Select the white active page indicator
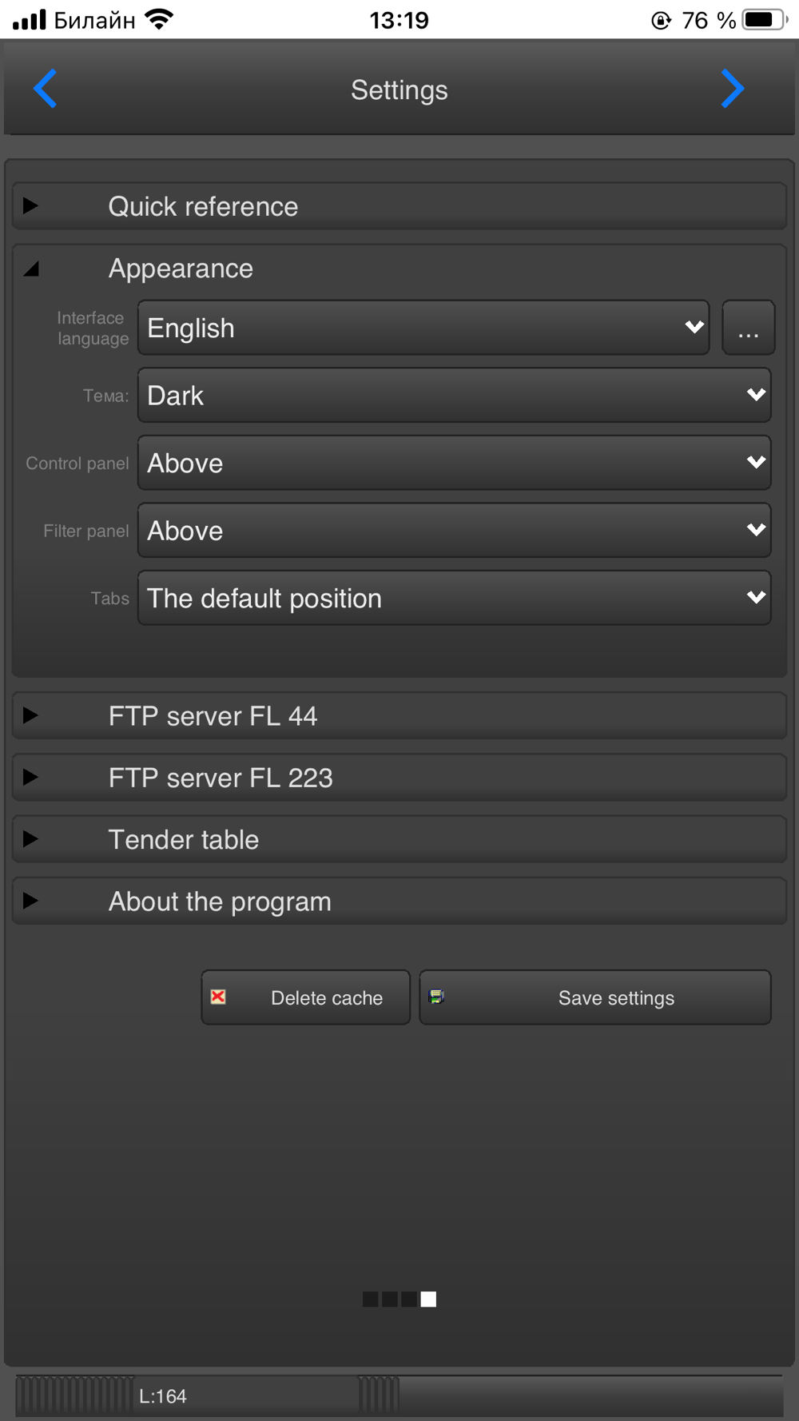 [429, 1299]
